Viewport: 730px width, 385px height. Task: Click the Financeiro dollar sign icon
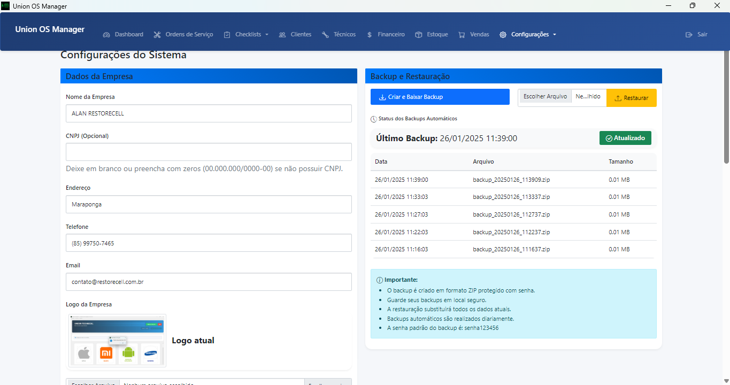370,35
